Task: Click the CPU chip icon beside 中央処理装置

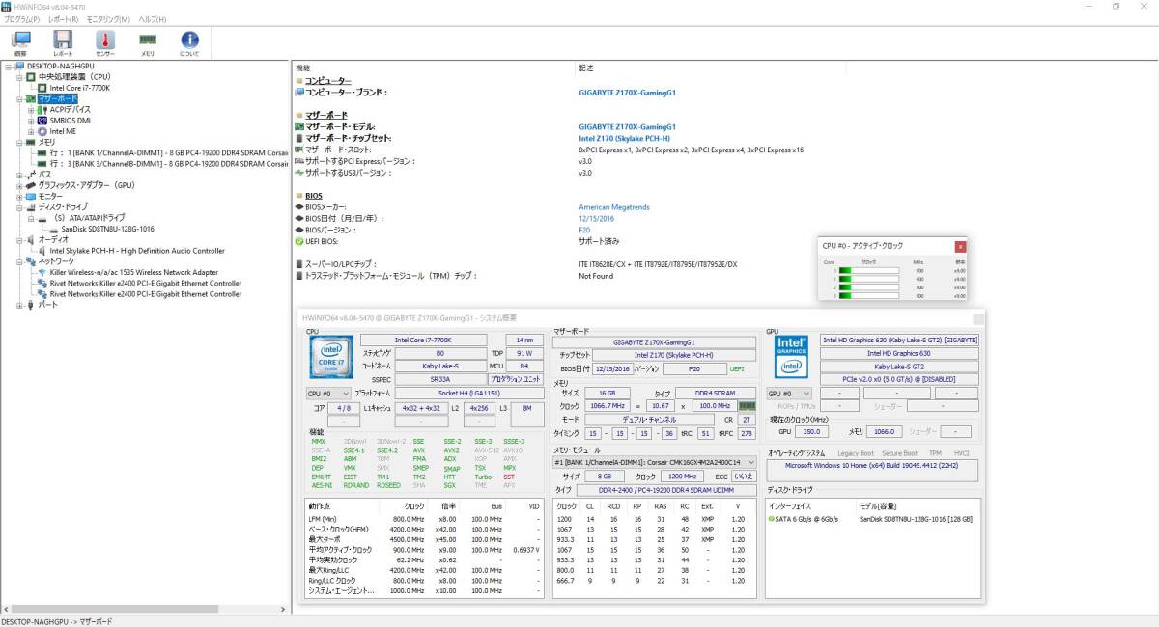Action: 32,76
